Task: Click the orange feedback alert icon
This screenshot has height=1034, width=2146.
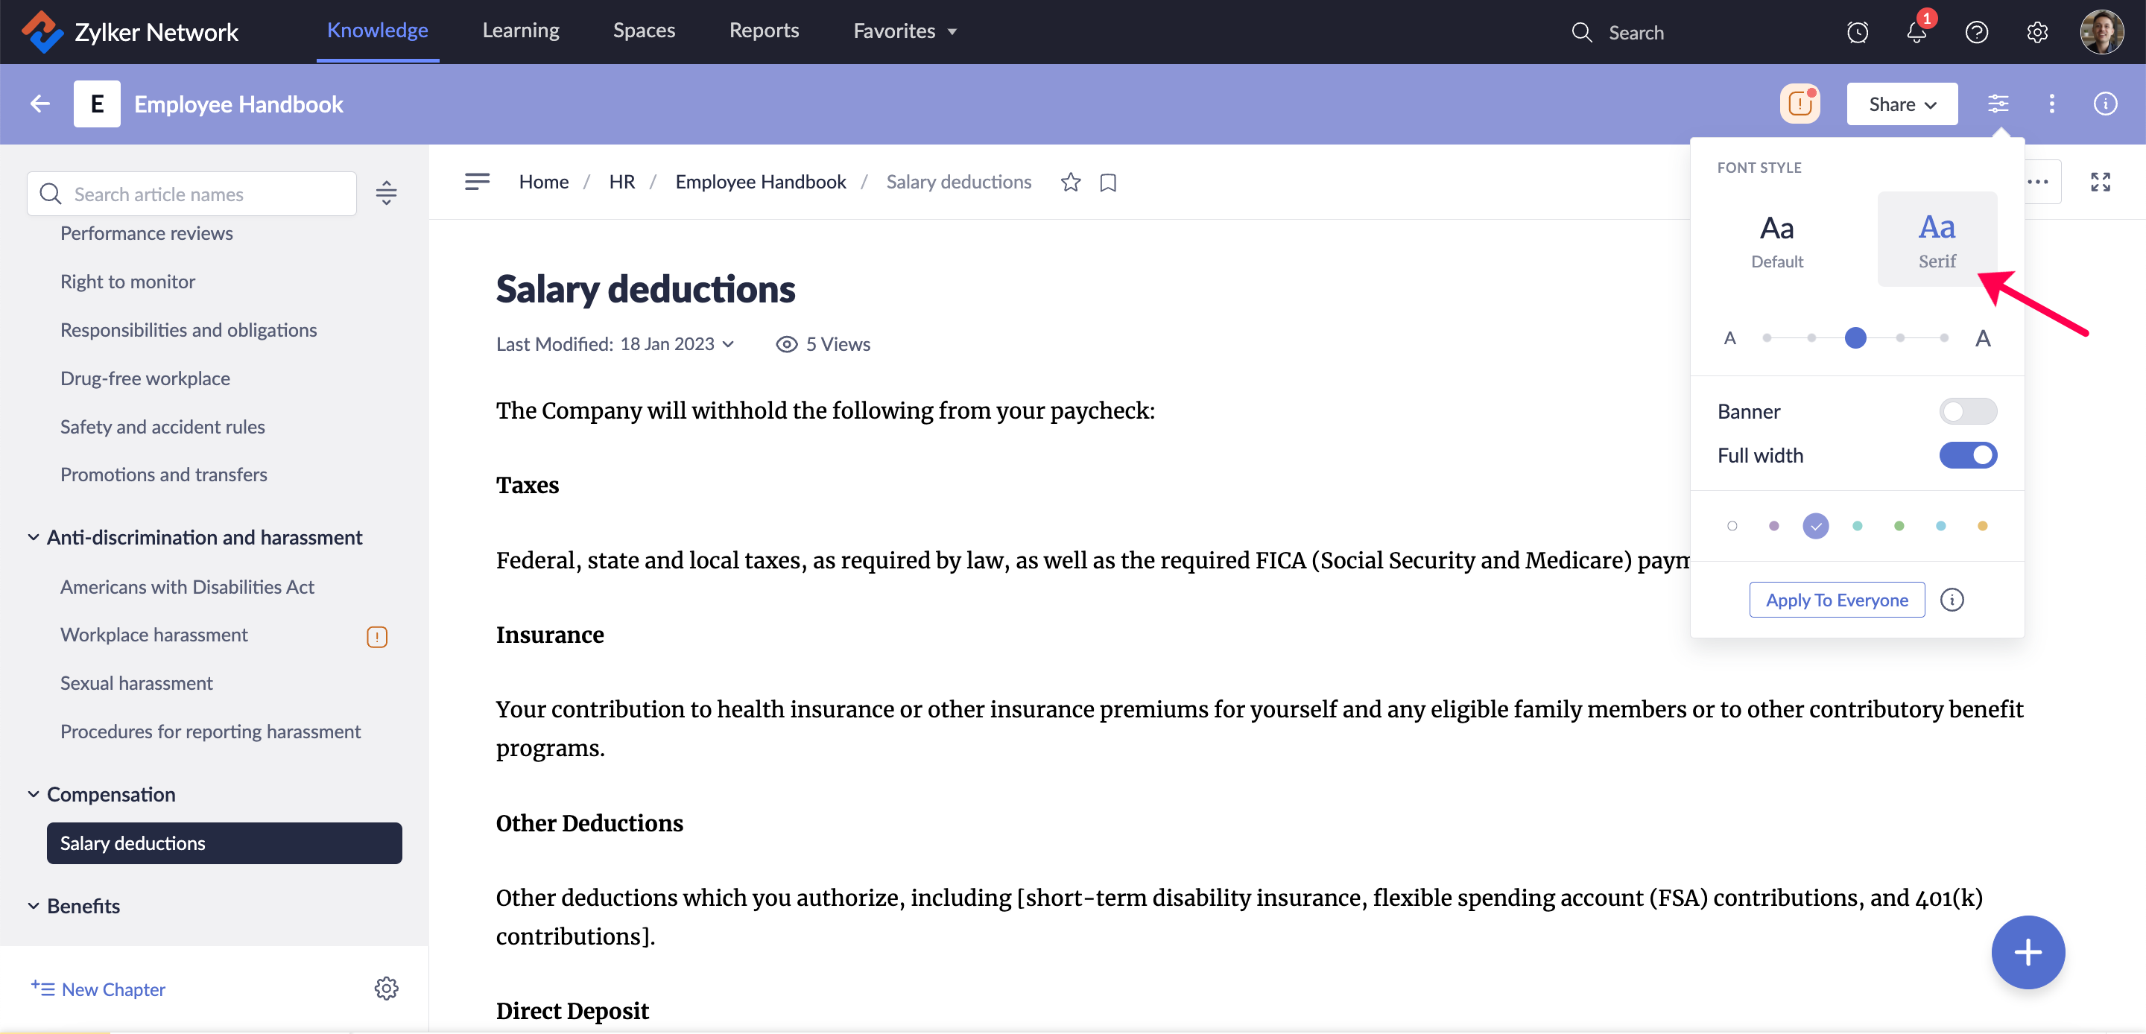Action: tap(1800, 104)
